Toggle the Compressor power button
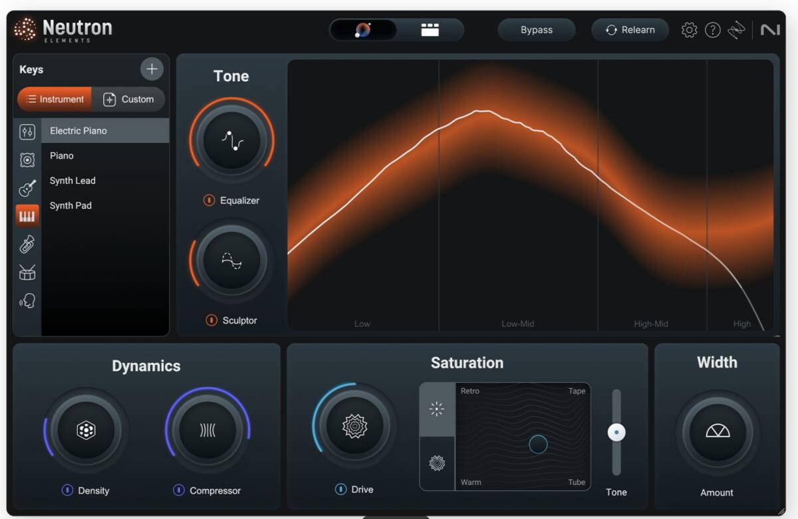This screenshot has height=519, width=798. (179, 490)
